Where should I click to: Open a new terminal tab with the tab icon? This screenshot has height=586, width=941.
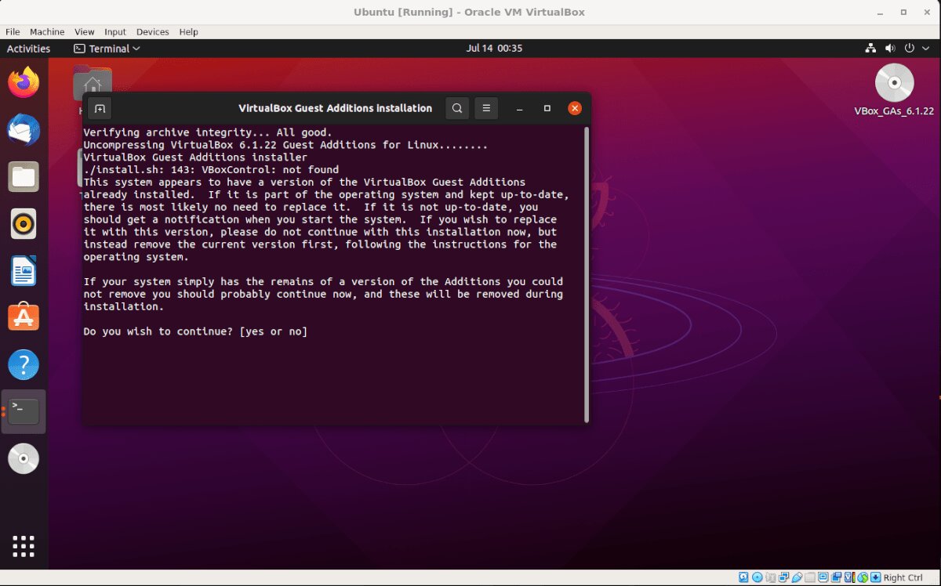pos(100,108)
